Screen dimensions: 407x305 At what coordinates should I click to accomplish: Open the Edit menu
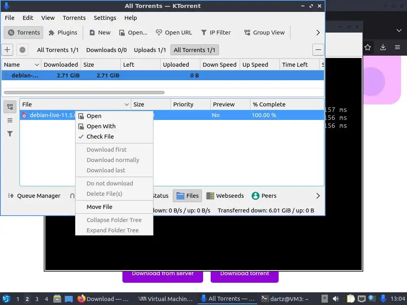pyautogui.click(x=28, y=17)
